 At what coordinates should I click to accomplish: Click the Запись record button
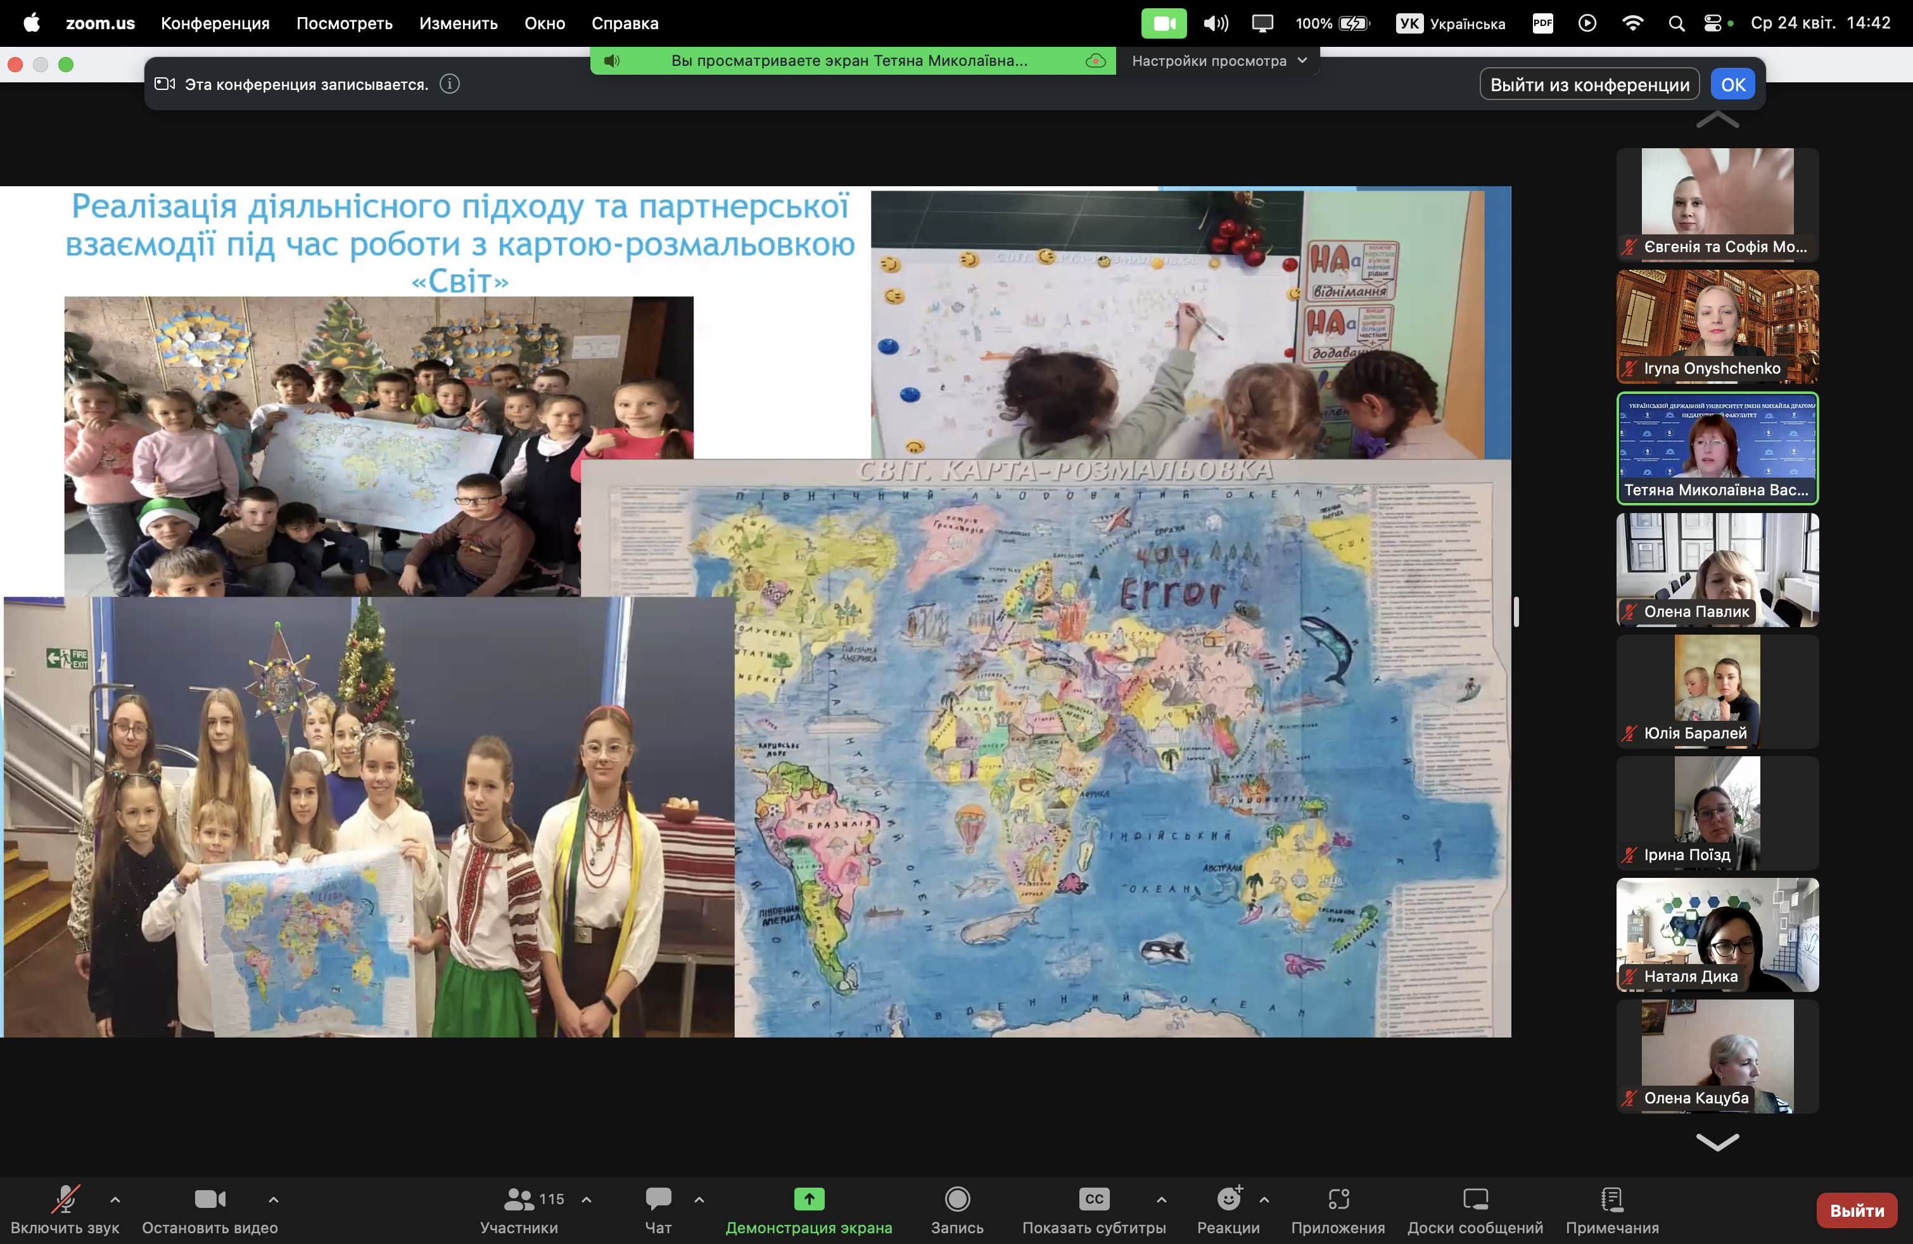957,1210
